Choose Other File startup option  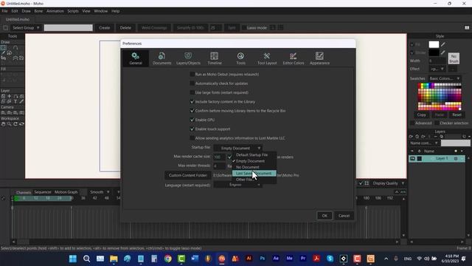point(254,180)
